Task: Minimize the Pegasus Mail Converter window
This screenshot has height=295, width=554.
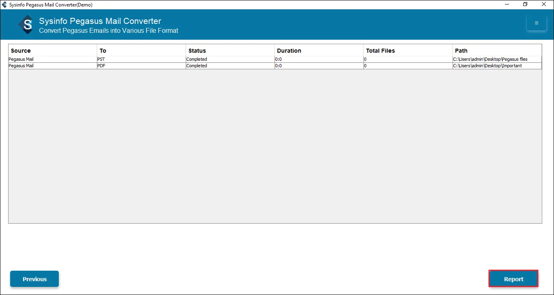Action: click(x=507, y=4)
